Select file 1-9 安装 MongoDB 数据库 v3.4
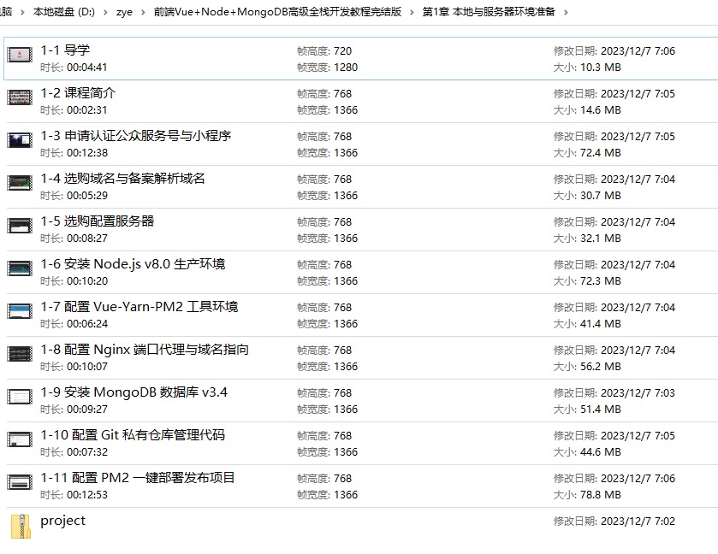 [134, 392]
